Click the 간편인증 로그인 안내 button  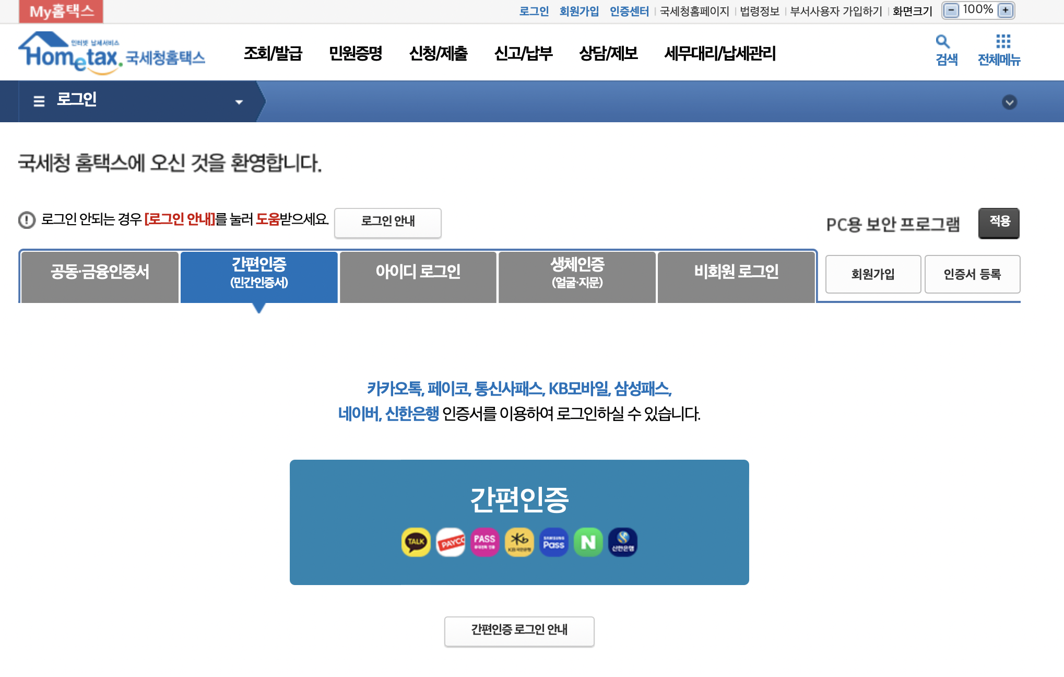519,631
